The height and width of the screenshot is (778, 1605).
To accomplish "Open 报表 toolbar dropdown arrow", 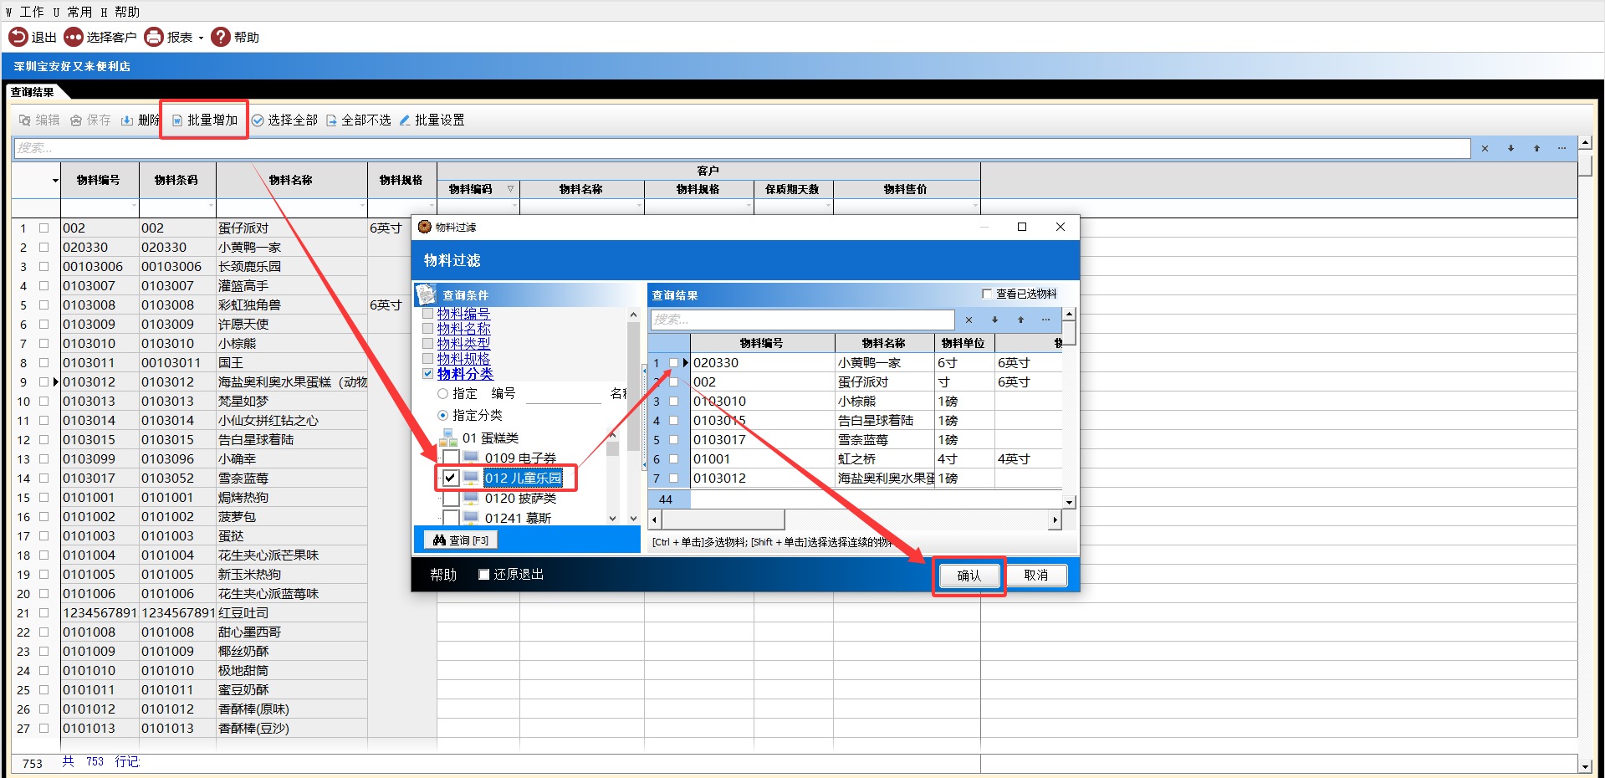I will 201,38.
